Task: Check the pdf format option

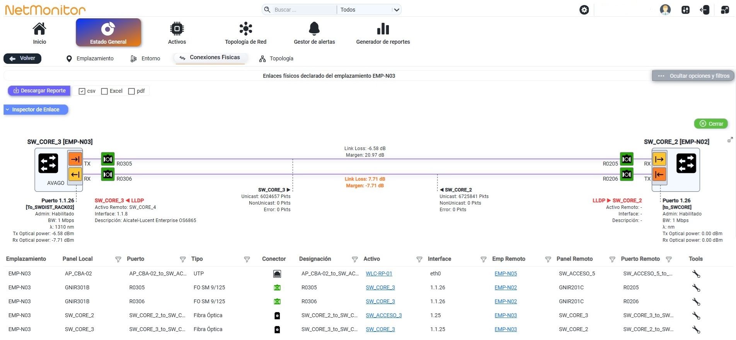Action: click(131, 91)
